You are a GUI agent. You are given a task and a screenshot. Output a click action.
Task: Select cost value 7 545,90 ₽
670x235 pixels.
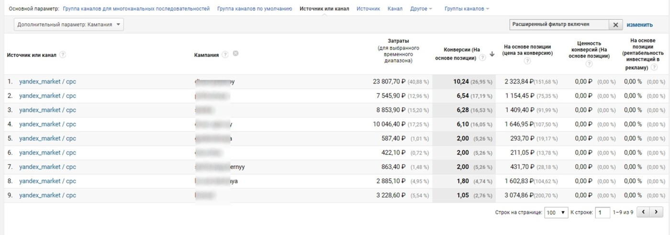coord(391,96)
